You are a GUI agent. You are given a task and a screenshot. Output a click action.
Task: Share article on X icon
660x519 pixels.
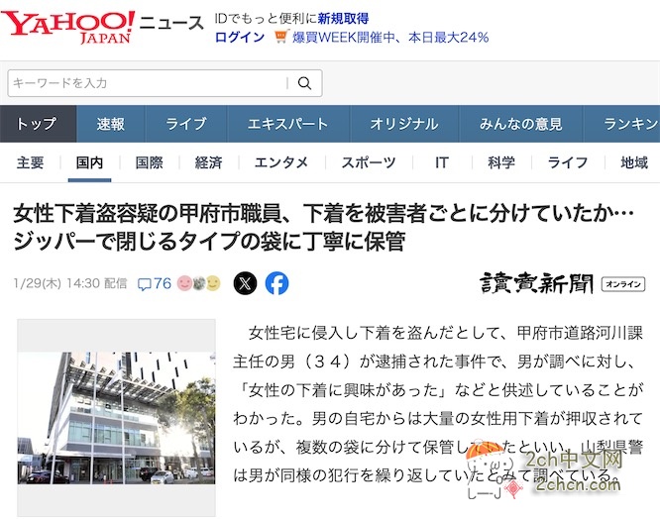click(245, 283)
